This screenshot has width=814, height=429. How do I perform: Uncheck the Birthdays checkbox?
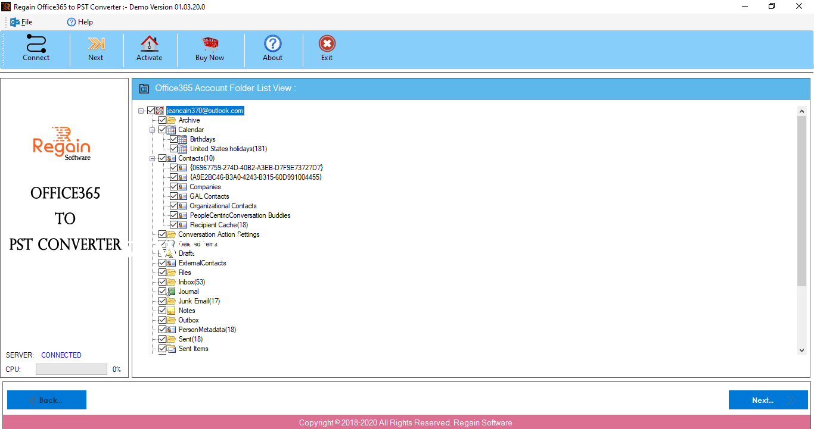[174, 139]
